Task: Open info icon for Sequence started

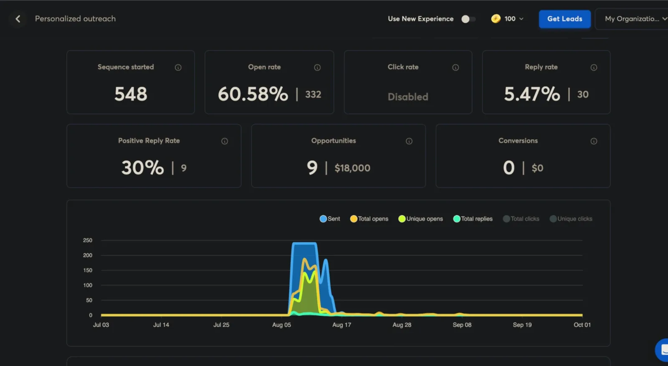Action: [178, 68]
